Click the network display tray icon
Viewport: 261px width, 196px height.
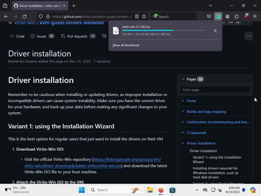(213, 190)
